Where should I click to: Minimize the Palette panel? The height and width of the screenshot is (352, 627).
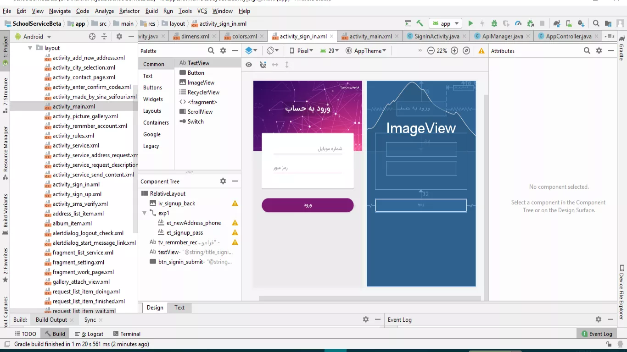coord(235,51)
